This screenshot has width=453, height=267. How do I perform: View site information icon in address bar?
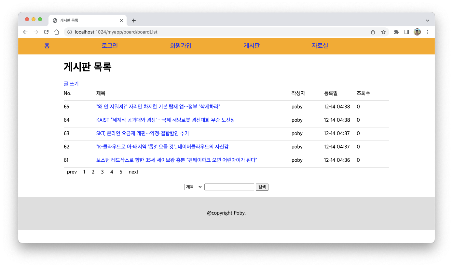(x=69, y=32)
